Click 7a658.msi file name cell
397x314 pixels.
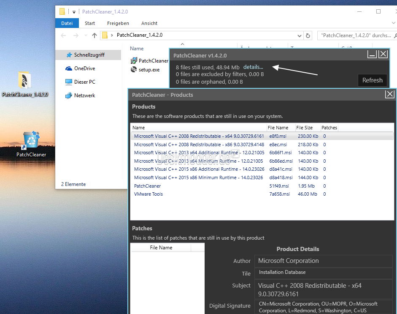pyautogui.click(x=280, y=194)
